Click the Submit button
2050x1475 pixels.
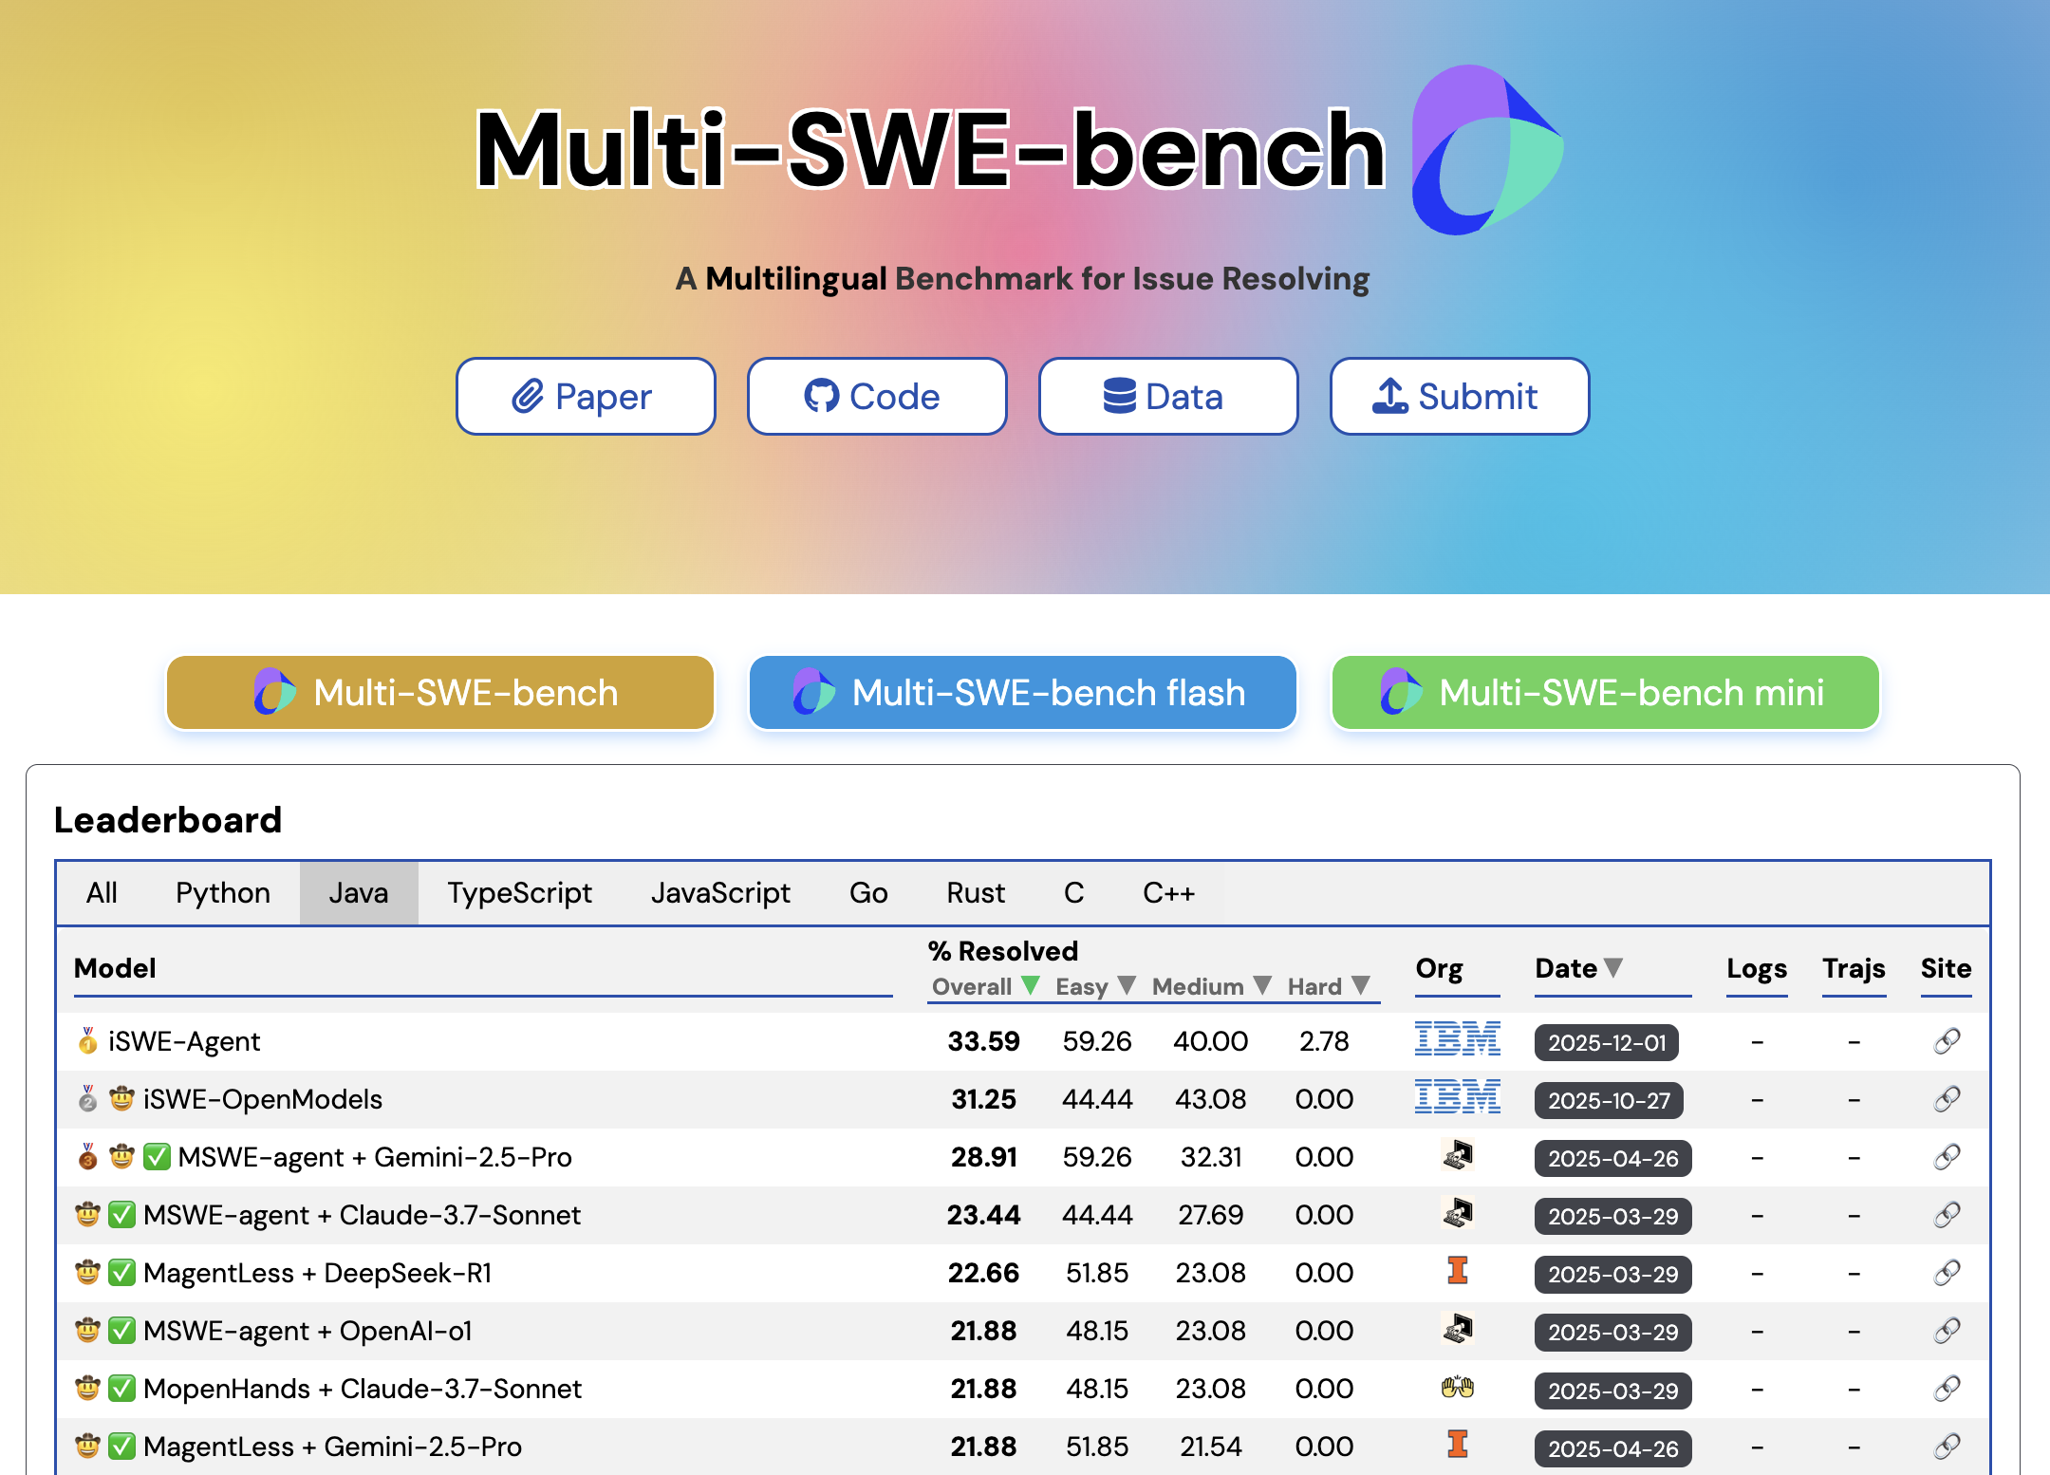[1459, 397]
